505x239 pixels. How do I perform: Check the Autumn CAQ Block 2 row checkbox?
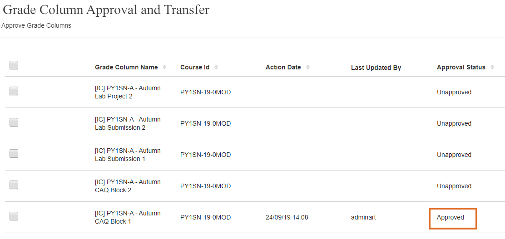[14, 185]
